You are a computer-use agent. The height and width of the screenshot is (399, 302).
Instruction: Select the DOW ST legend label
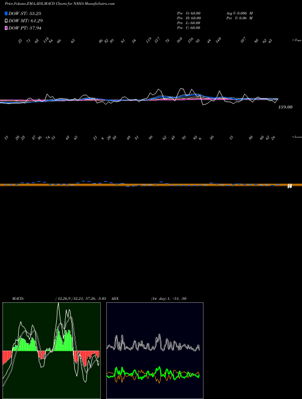25,13
